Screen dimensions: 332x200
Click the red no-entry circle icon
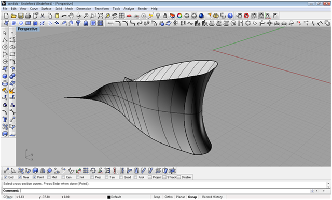pyautogui.click(x=246, y=16)
